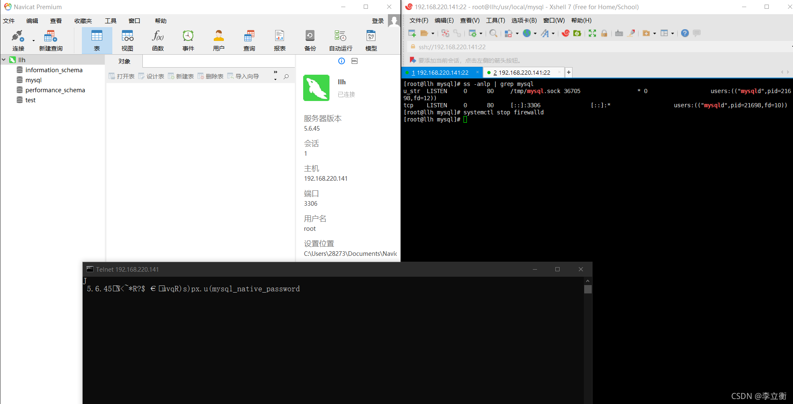This screenshot has height=404, width=793.
Task: Open the 模型 (Model) tool in Navicat
Action: click(371, 40)
